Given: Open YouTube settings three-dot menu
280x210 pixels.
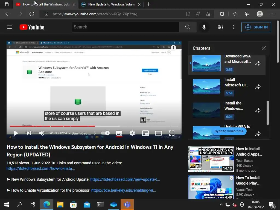Looking at the screenshot, I should (x=234, y=27).
